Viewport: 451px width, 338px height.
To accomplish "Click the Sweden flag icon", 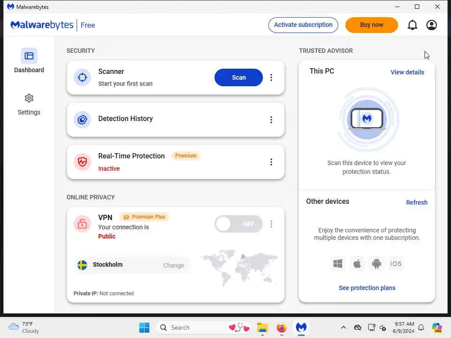I will (x=82, y=265).
